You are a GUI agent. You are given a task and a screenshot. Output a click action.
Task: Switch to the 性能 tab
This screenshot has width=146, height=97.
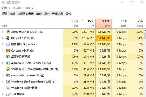pos(12,14)
